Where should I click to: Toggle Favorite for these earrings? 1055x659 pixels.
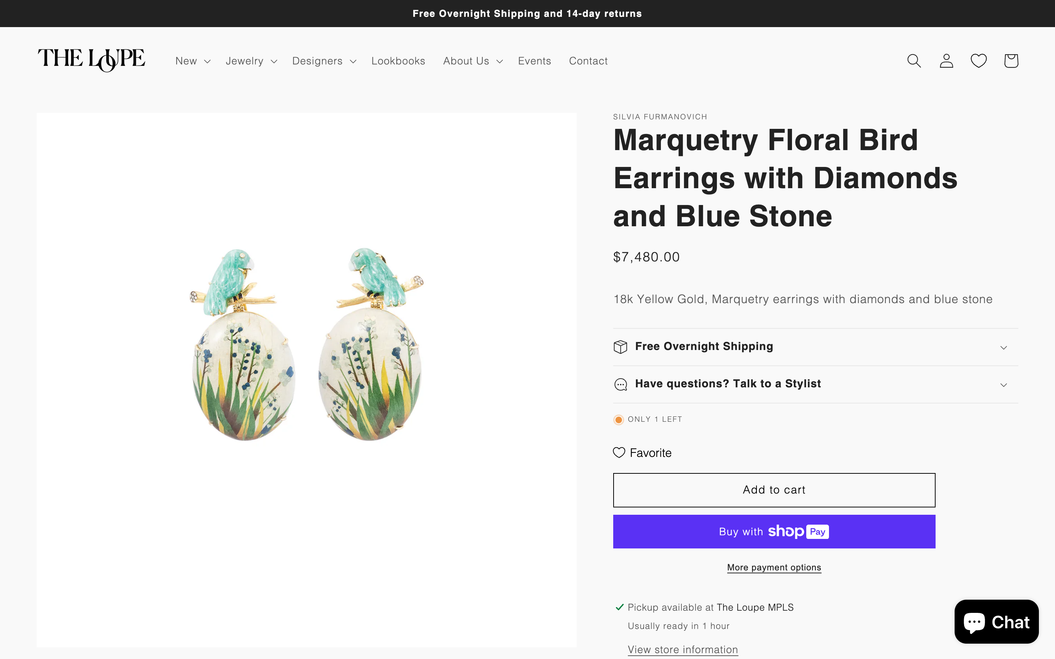click(642, 453)
